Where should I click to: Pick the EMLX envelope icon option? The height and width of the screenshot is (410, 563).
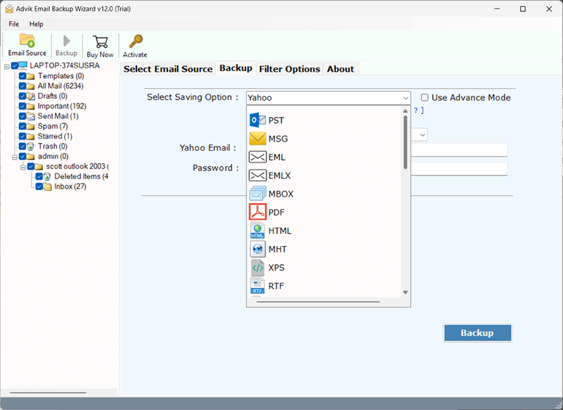coord(258,175)
